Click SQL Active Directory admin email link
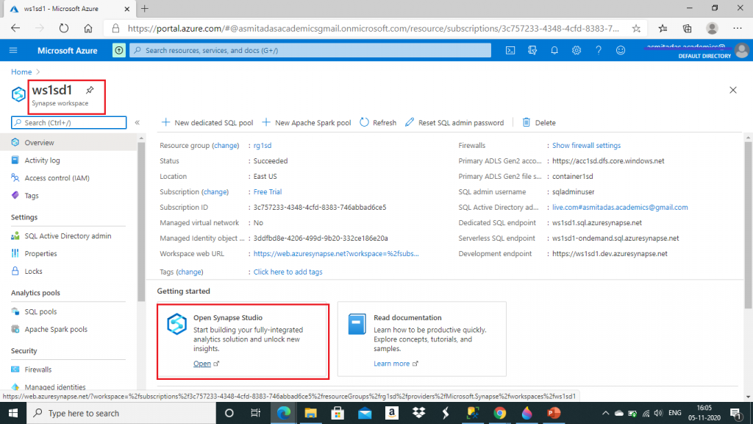This screenshot has height=424, width=753. 620,207
